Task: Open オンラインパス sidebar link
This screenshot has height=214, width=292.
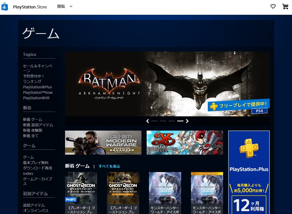Action: tap(36, 210)
